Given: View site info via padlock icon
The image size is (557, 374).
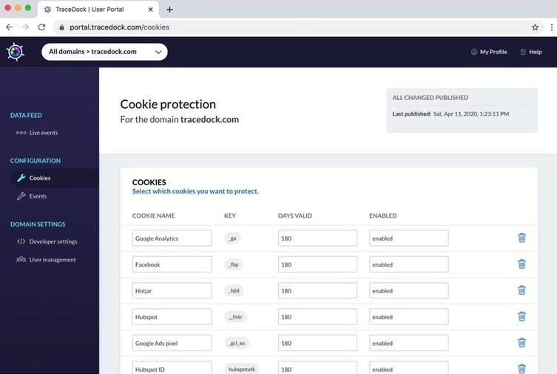Looking at the screenshot, I should point(61,27).
